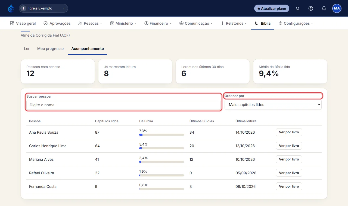Expand the Relatórios menu
Viewport: 348px width, 206px height.
click(x=234, y=23)
